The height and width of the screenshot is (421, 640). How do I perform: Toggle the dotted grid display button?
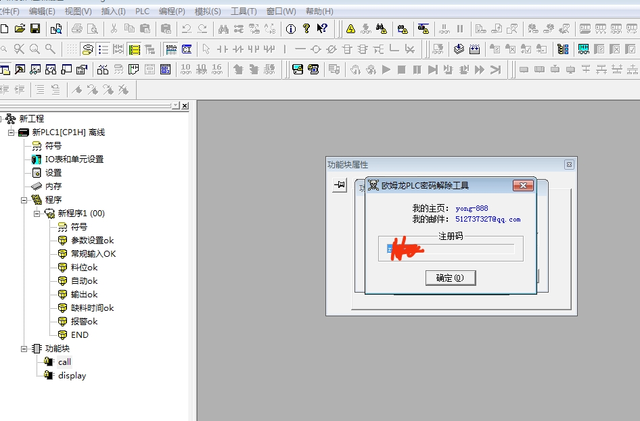coord(71,49)
